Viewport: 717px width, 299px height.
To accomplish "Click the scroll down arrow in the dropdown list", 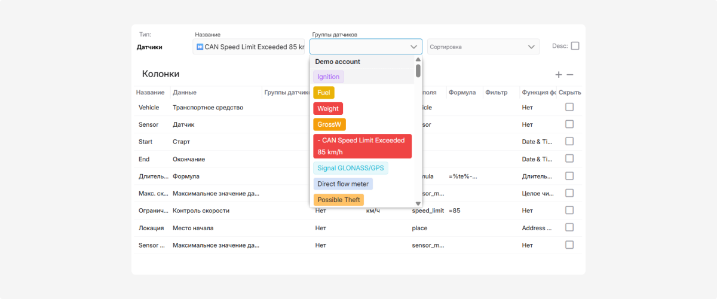I will click(418, 204).
